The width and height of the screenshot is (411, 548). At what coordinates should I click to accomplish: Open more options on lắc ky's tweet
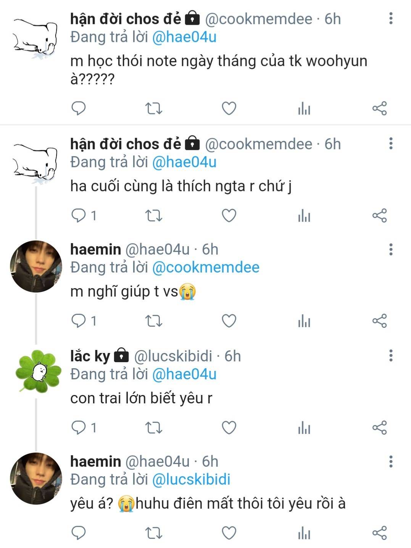coord(391,356)
